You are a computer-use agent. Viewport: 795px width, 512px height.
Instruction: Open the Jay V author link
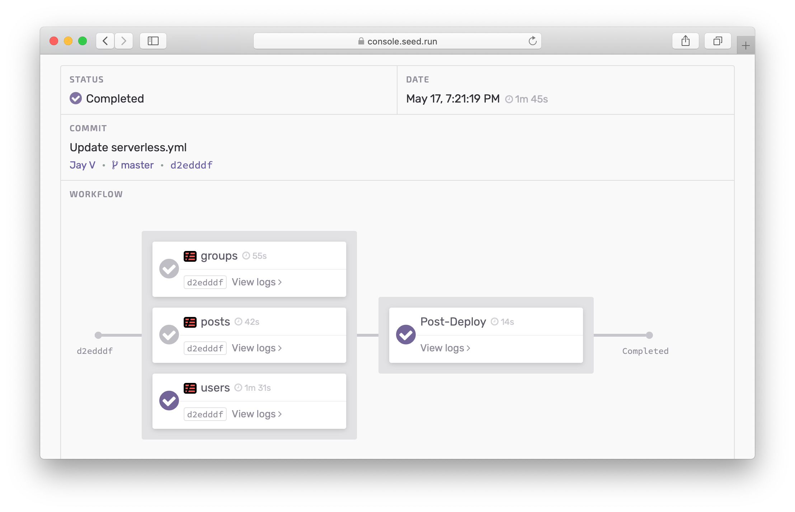(x=82, y=165)
